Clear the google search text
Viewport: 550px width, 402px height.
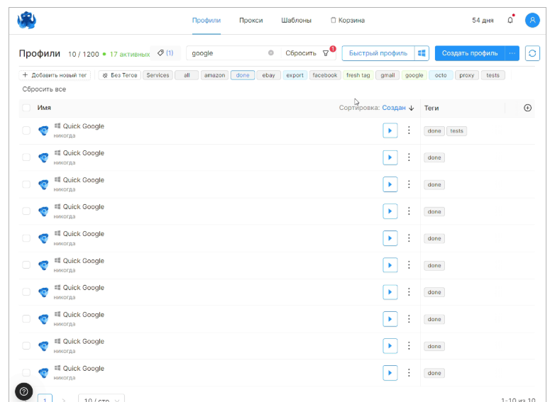click(x=271, y=53)
